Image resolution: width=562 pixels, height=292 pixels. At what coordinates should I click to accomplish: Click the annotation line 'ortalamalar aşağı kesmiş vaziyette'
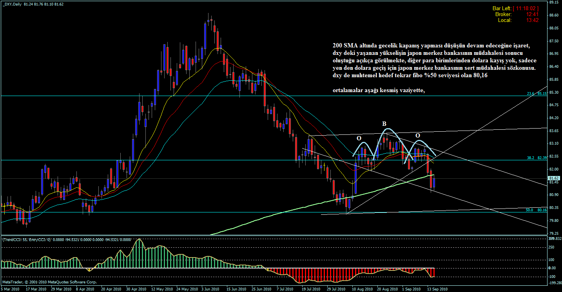click(x=379, y=91)
